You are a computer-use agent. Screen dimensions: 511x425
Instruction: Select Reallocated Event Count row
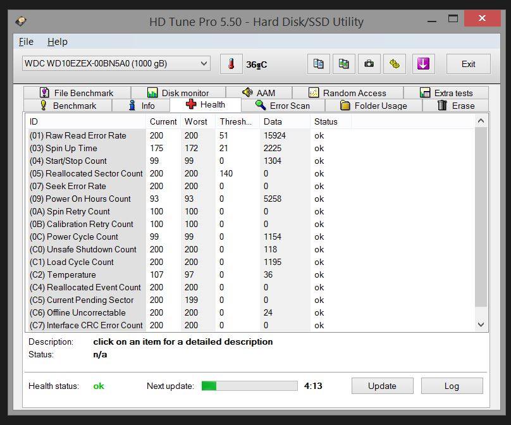pos(250,288)
